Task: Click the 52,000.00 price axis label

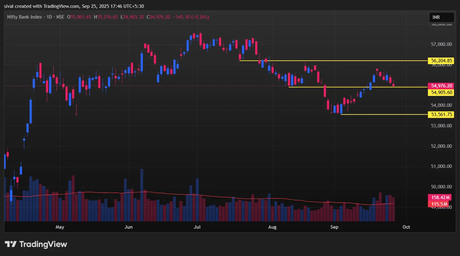Action: 441,146
